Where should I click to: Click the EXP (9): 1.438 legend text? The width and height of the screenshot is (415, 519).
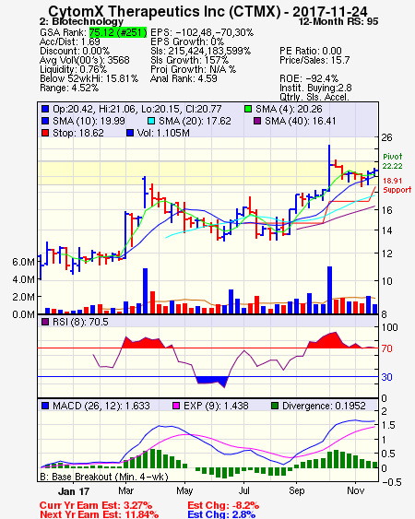216,406
